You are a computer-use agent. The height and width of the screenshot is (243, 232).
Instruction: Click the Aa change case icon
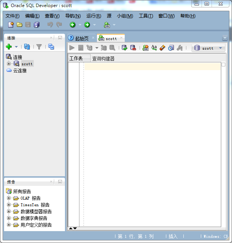pos(154,48)
